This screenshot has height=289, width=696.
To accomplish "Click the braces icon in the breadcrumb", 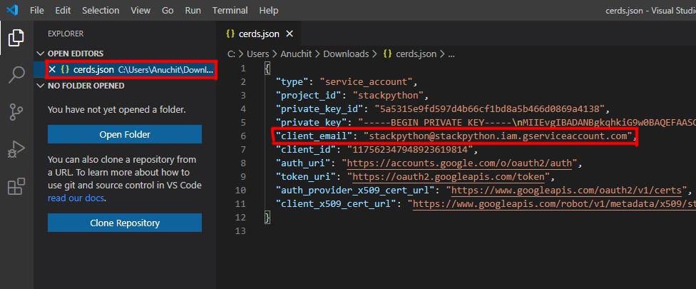I will 387,54.
